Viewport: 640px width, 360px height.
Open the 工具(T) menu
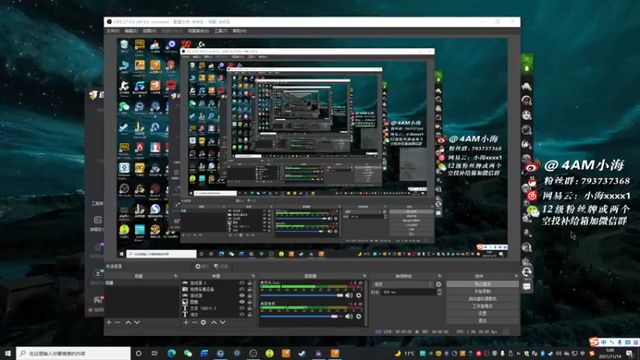(x=221, y=31)
